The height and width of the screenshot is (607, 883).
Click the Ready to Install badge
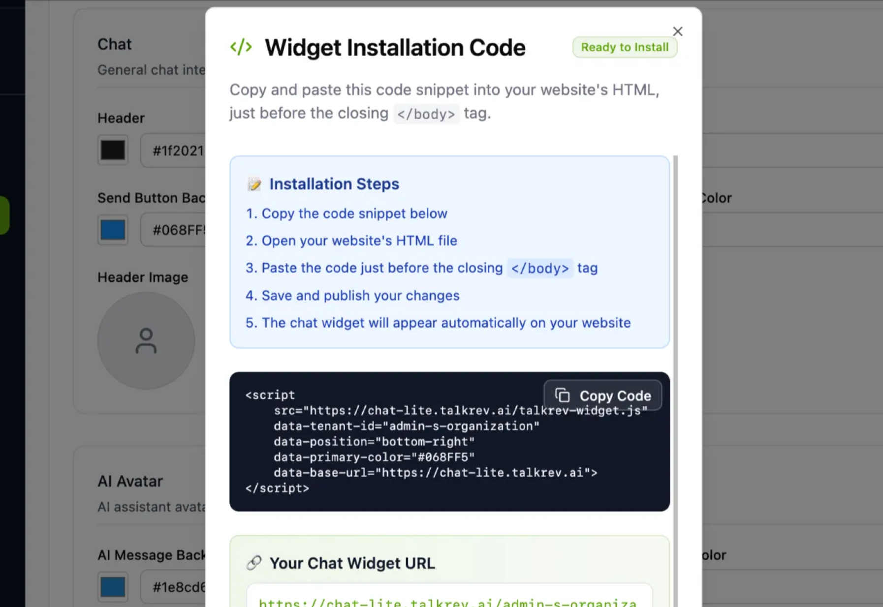625,47
